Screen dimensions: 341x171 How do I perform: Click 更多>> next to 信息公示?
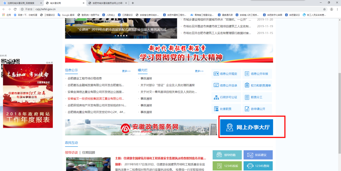tap(126, 71)
